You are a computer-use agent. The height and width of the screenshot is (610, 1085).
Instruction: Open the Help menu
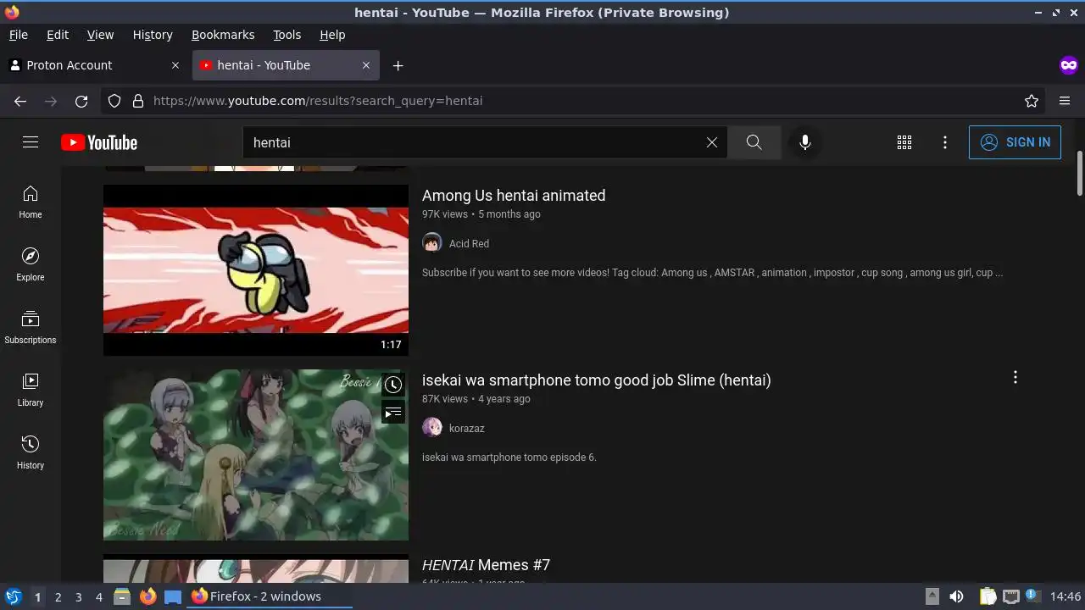point(332,35)
